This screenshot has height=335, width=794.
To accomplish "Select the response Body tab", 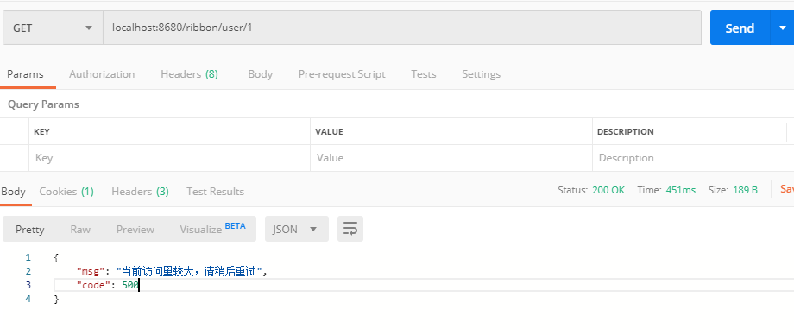I will [13, 192].
